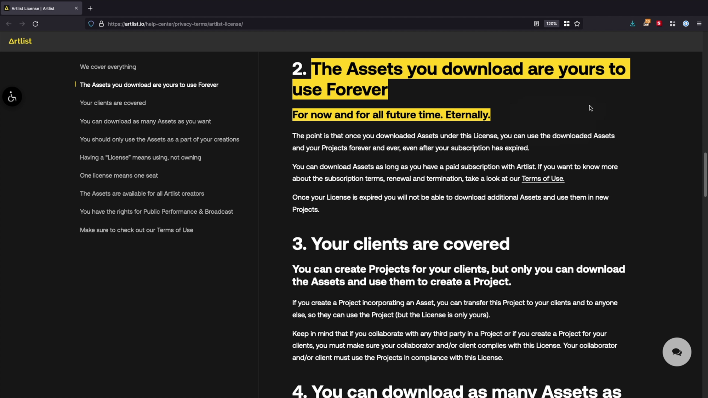Reload the page with the refresh icon
The height and width of the screenshot is (398, 708).
35,24
